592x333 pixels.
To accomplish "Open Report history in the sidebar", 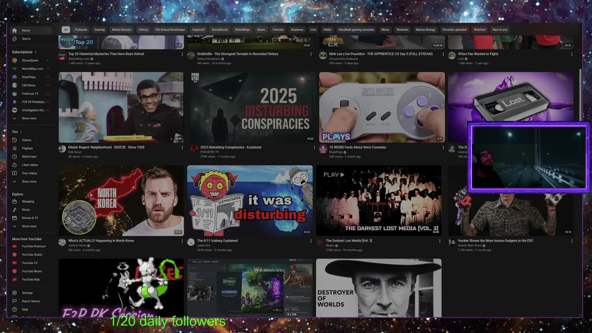I will [x=31, y=302].
